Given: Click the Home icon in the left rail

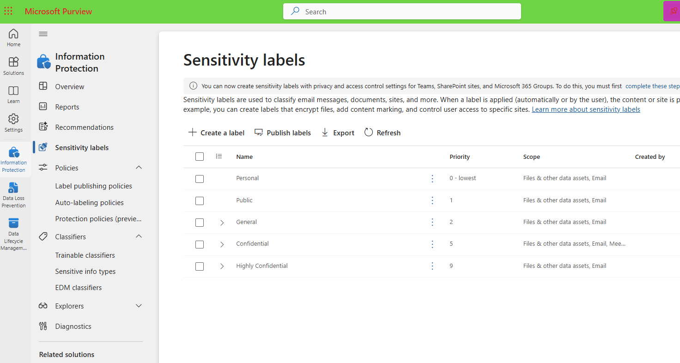Looking at the screenshot, I should [14, 37].
